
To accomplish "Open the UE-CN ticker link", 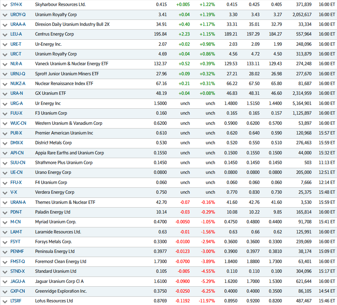I will [x=16, y=172].
